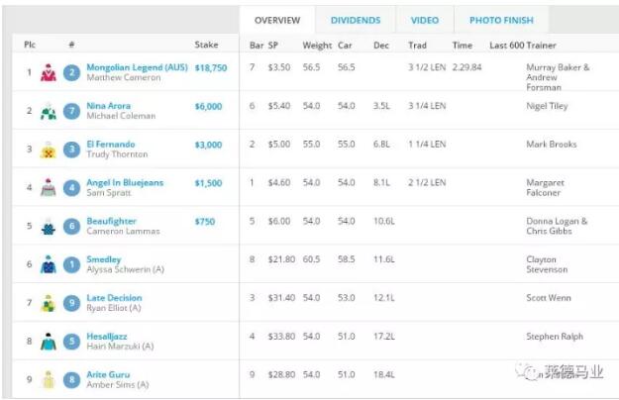
Task: Select the Overview tab
Action: click(277, 20)
